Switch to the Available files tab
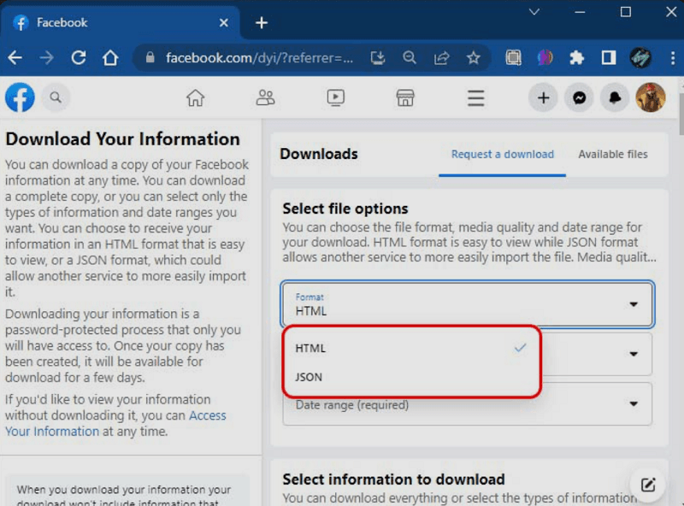Image resolution: width=684 pixels, height=506 pixels. coord(613,154)
